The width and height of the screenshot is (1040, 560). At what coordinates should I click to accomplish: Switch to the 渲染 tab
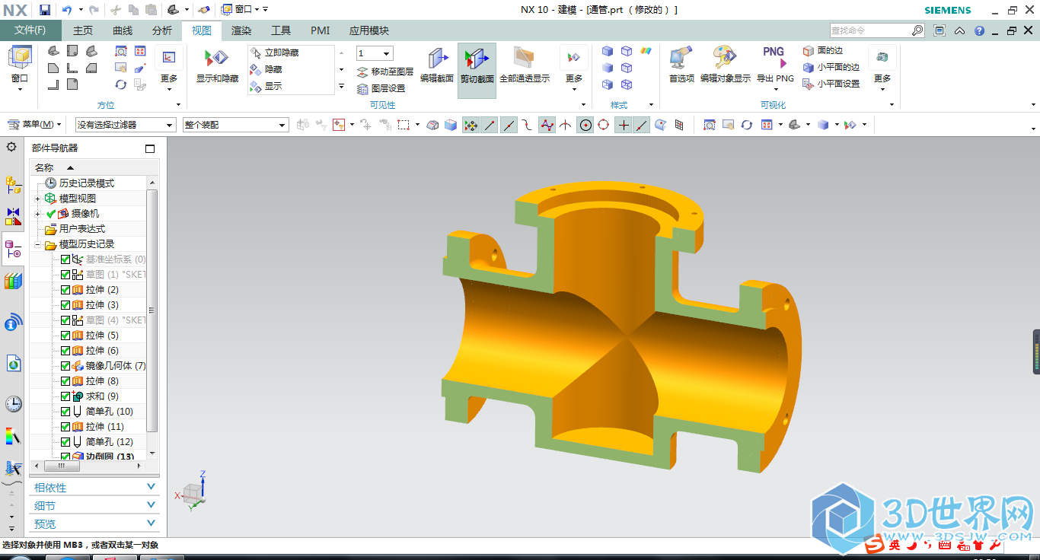(x=241, y=30)
